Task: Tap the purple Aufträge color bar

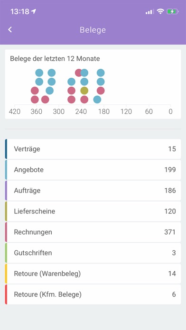Action: (6, 191)
